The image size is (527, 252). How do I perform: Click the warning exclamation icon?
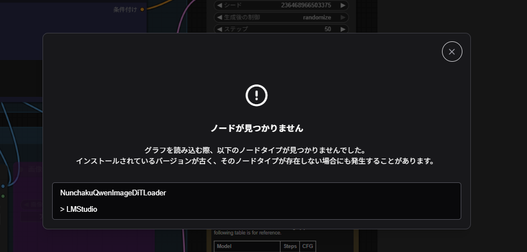click(257, 96)
